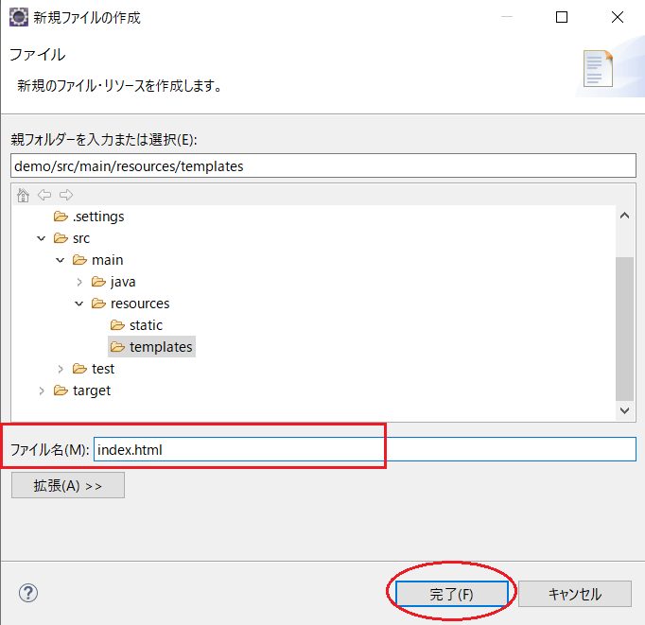Click the java folder icon
Screen dimensions: 645x625
click(98, 282)
